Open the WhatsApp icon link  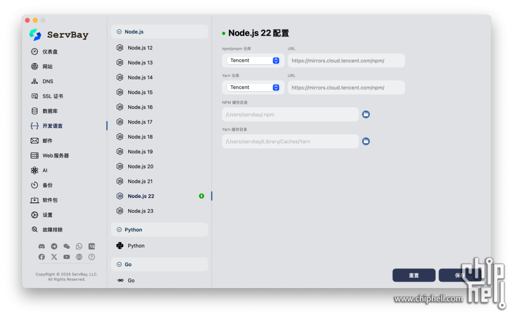tap(79, 246)
